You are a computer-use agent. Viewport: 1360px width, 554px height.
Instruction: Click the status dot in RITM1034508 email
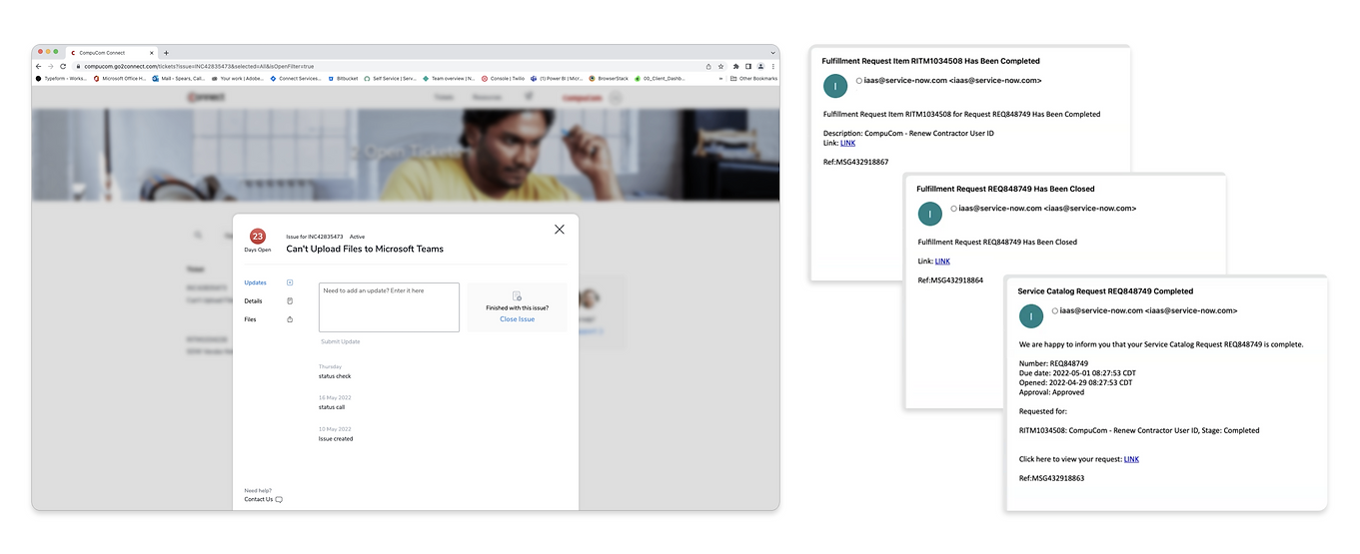pos(859,80)
